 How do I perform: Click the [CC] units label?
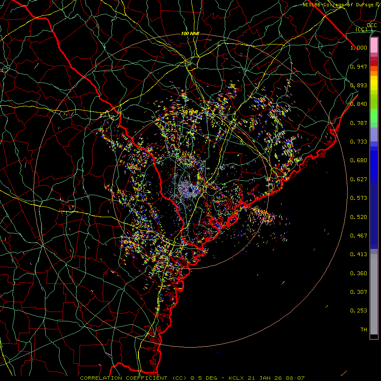pos(361,29)
